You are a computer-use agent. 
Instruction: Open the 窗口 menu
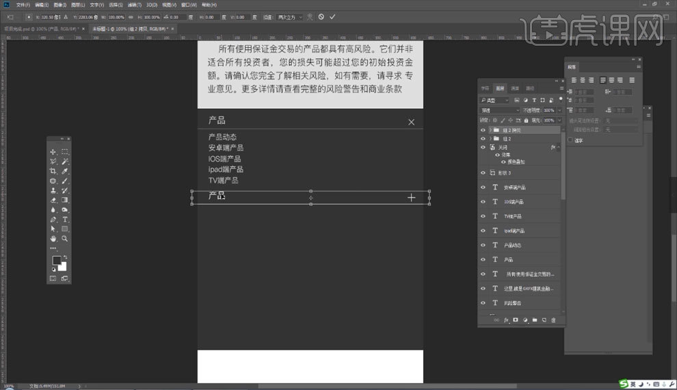click(189, 5)
